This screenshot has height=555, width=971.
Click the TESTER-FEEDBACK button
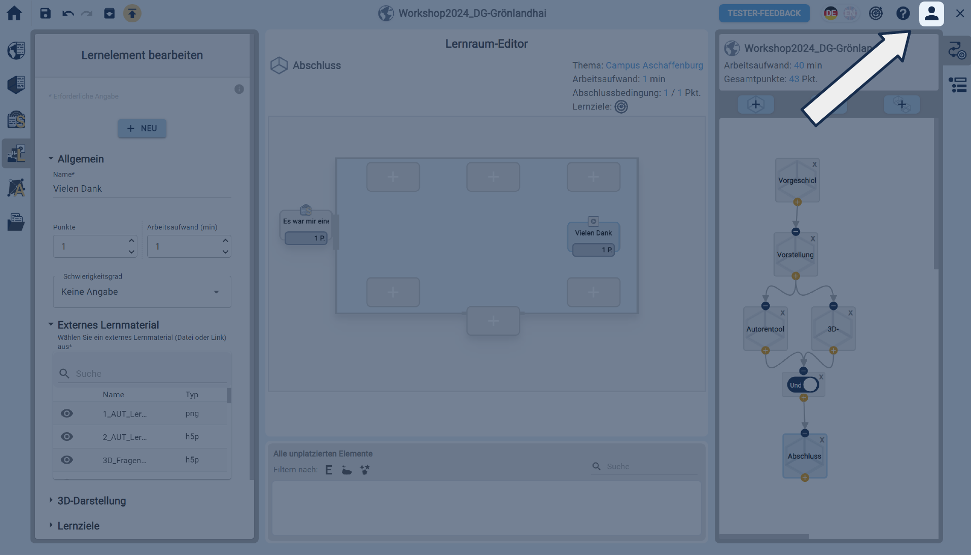(x=764, y=13)
